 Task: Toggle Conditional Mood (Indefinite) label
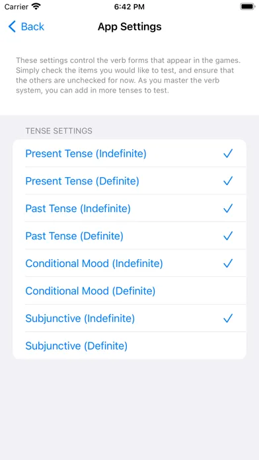click(x=94, y=264)
